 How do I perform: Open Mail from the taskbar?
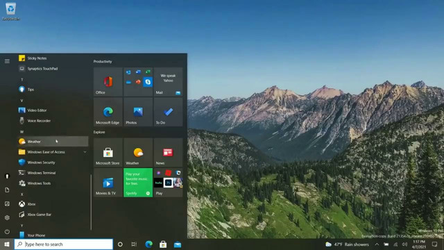tap(178, 244)
